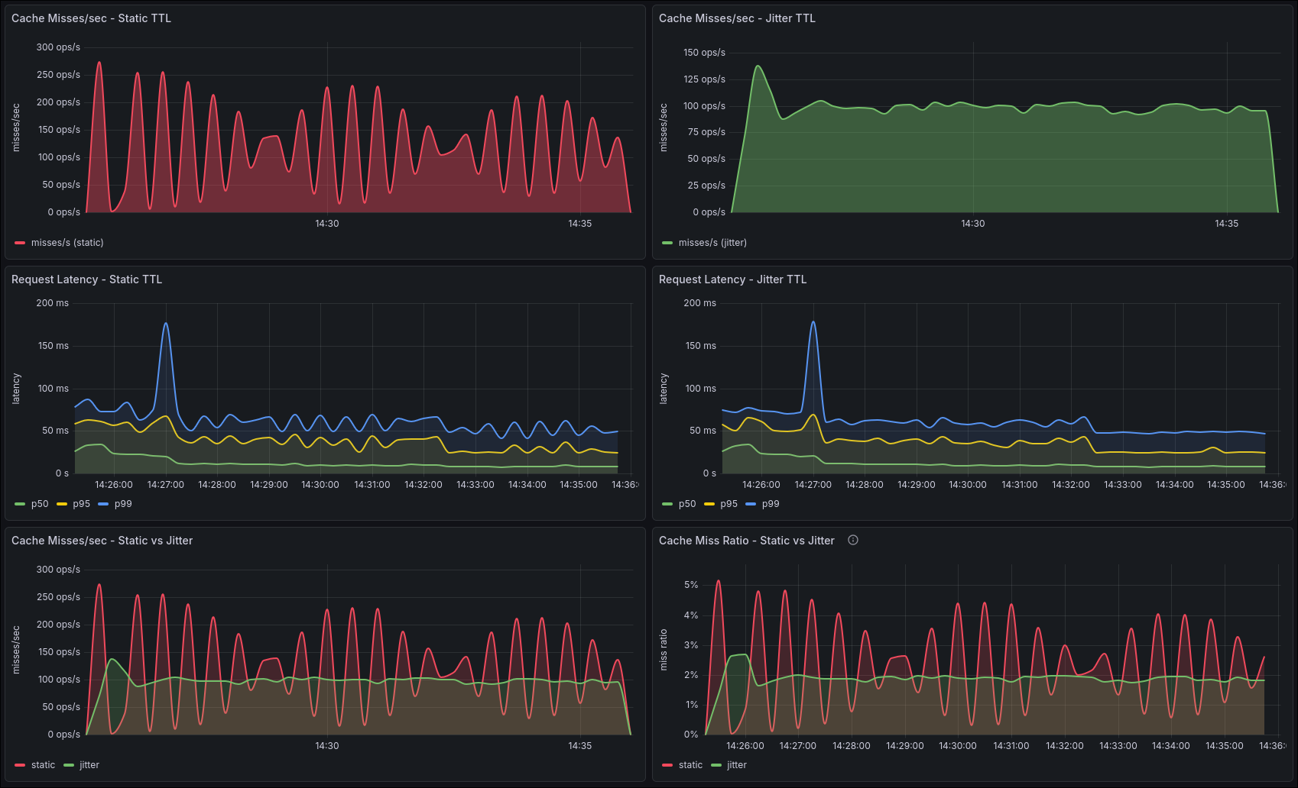1298x788 pixels.
Task: Open the Cache Misses/sec - Jitter TTL panel title menu
Action: click(x=736, y=18)
